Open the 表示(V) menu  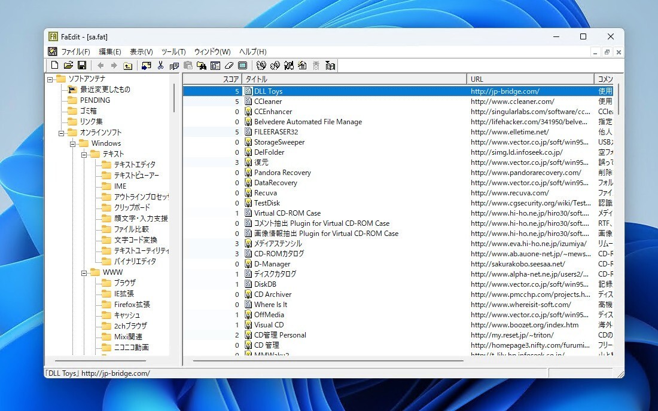(141, 51)
